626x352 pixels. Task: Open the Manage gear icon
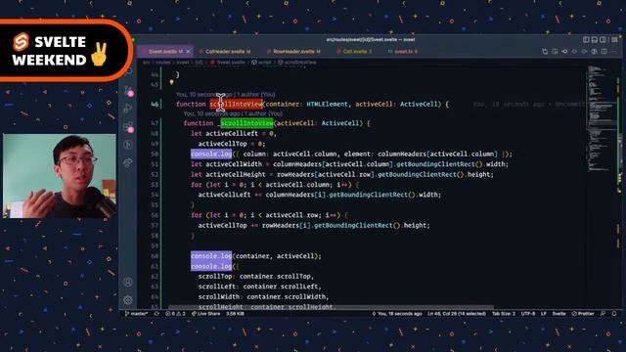pyautogui.click(x=128, y=300)
